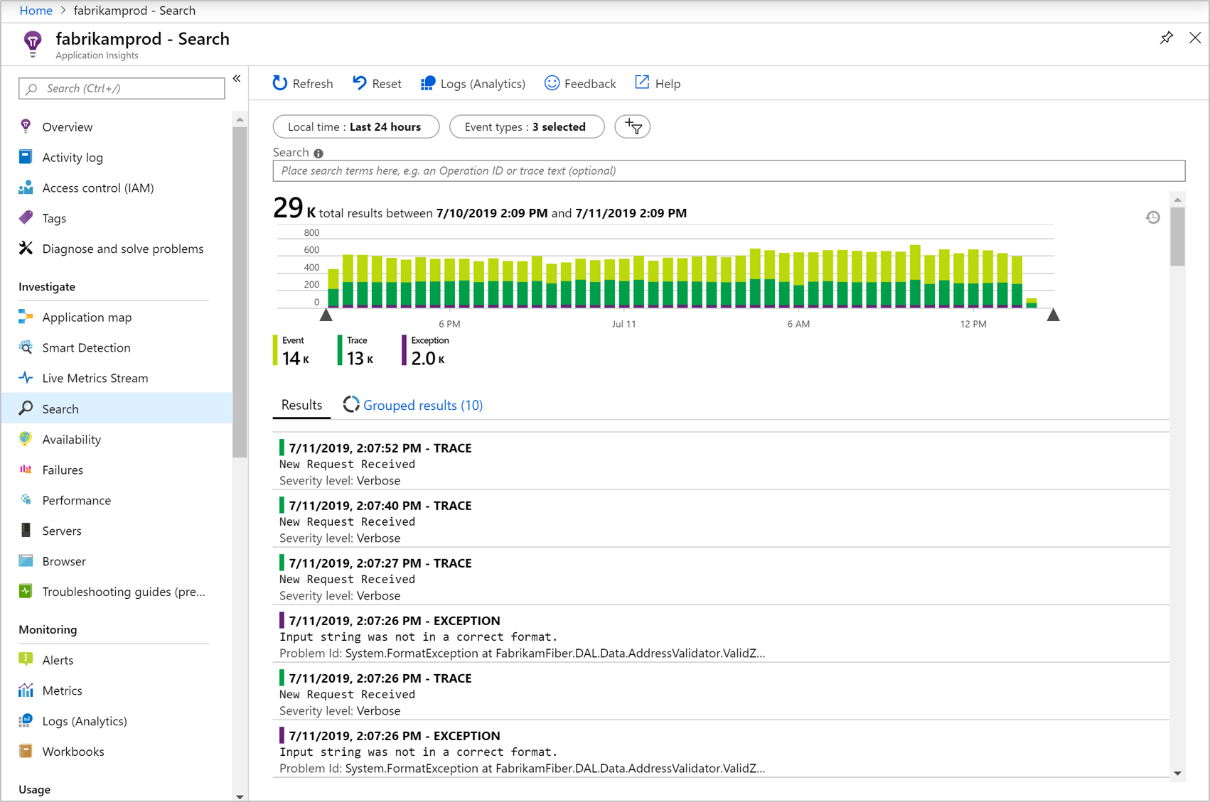
Task: Click the Reset undo arrow icon
Action: (360, 84)
